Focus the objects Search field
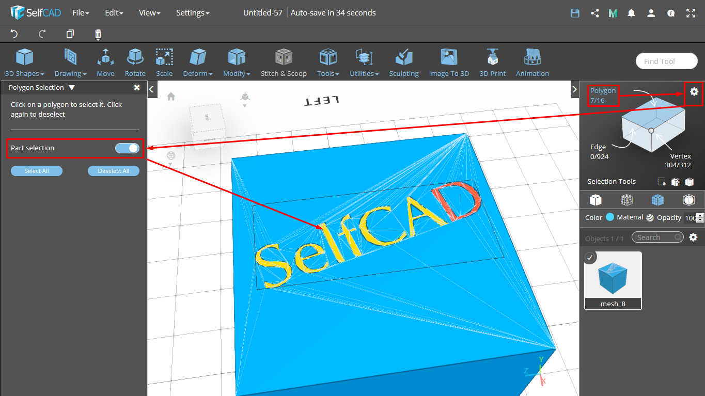This screenshot has height=396, width=705. tap(657, 237)
